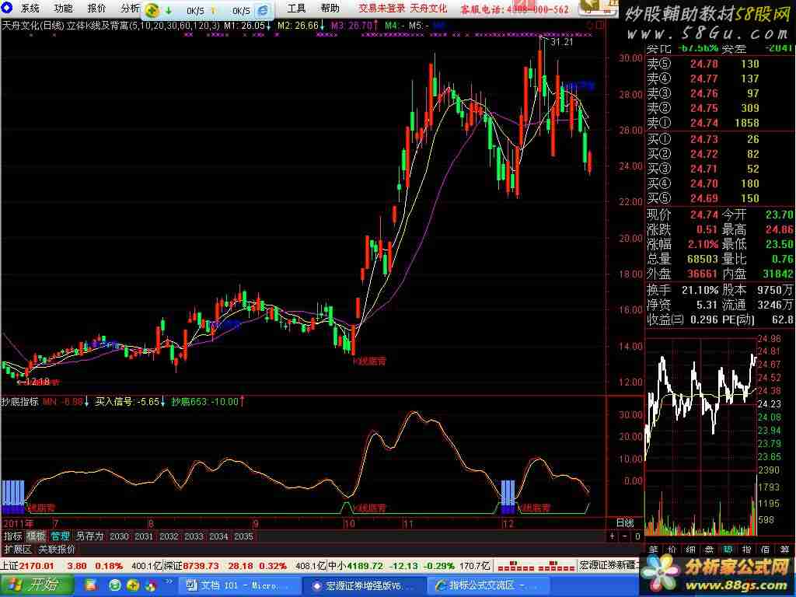Click the 上证 index value 2170.01
This screenshot has height=597, width=796.
coord(36,566)
